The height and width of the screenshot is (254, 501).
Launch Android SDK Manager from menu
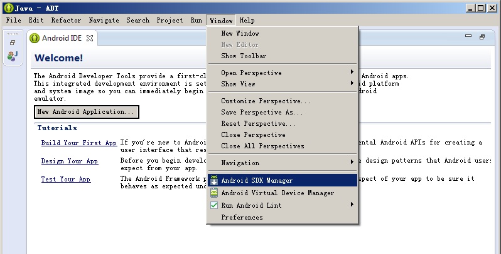(x=283, y=180)
